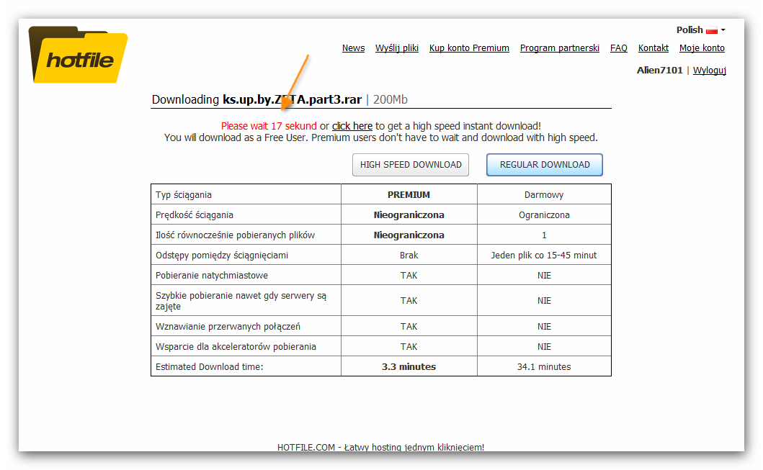The width and height of the screenshot is (763, 470).
Task: Click the 'Brak' table cell
Action: coord(409,256)
